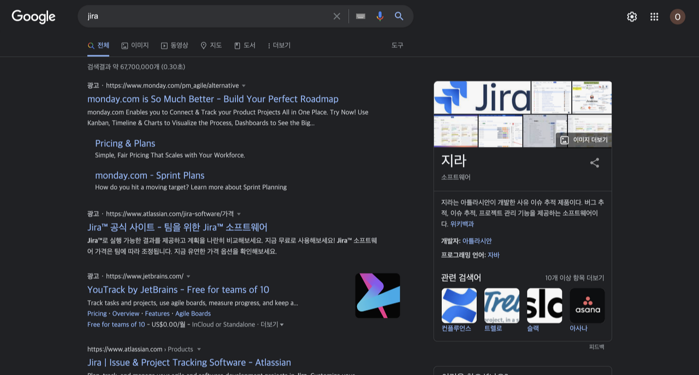Open the on-screen keyboard input tool

360,16
